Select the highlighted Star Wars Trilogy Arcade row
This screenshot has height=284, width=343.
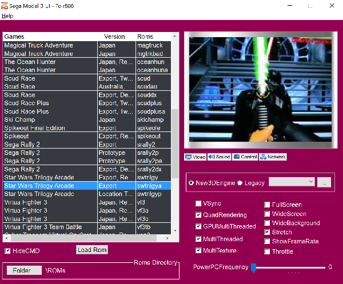coord(87,186)
